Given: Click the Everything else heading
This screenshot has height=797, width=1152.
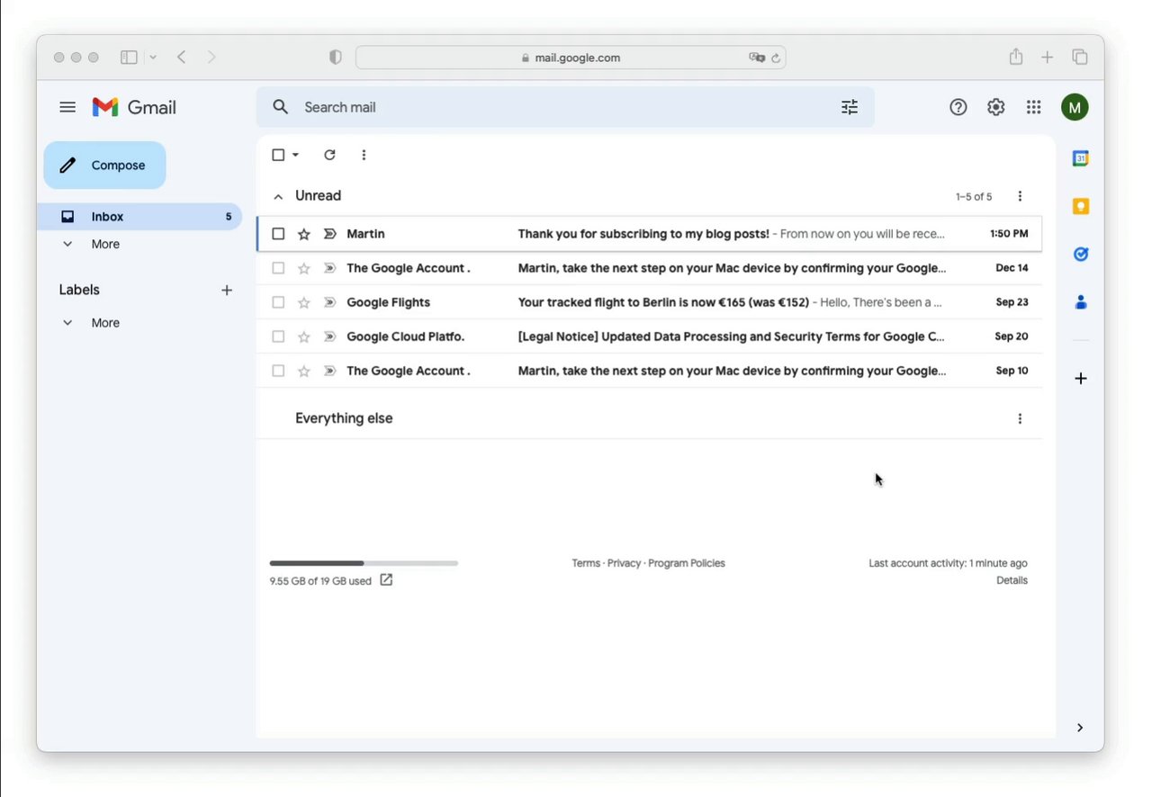Looking at the screenshot, I should tap(344, 418).
